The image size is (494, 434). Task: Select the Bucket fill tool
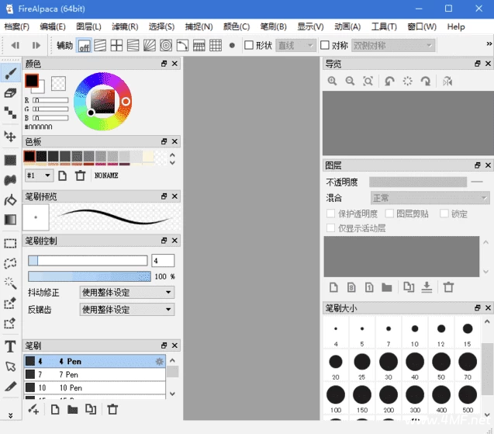pyautogui.click(x=10, y=200)
